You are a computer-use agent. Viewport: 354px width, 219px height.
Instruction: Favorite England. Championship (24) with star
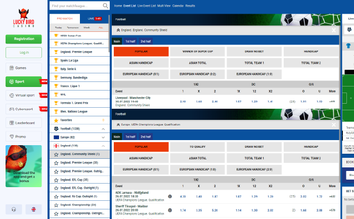point(56,205)
